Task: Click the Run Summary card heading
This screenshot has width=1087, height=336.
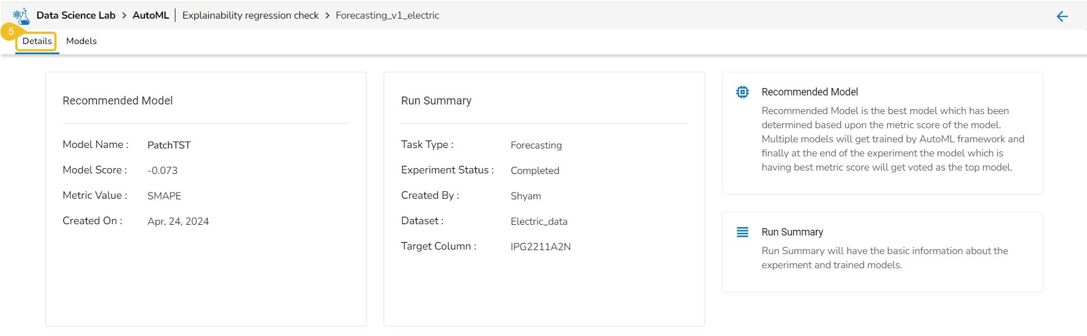Action: pos(436,101)
